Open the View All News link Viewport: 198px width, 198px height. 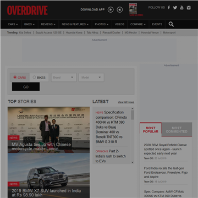pyautogui.click(x=126, y=102)
